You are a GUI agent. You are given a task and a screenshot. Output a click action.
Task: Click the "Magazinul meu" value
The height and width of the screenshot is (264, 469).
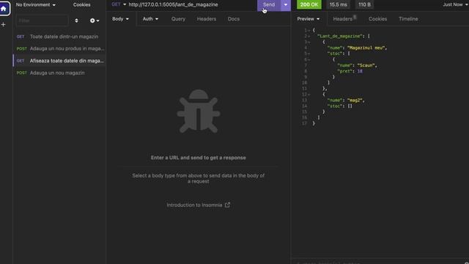point(366,48)
